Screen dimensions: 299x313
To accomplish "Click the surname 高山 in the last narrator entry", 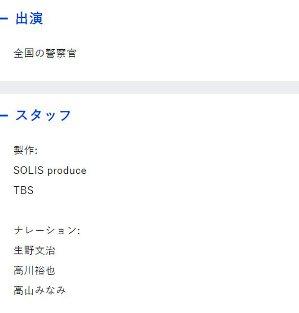I will pyautogui.click(x=24, y=290).
